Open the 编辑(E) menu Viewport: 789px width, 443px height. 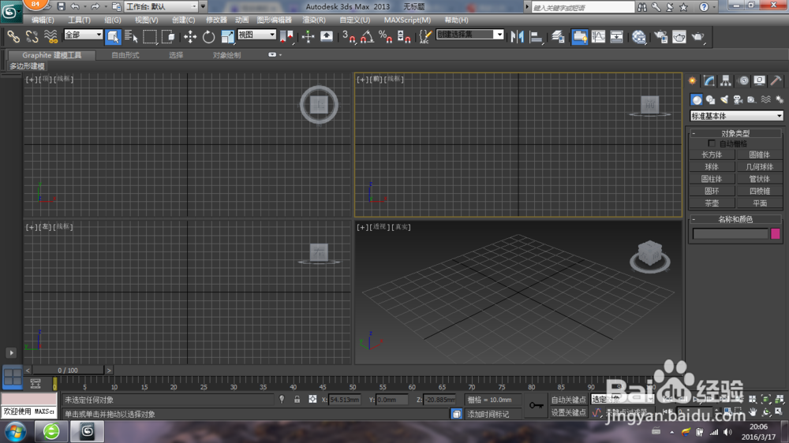43,20
